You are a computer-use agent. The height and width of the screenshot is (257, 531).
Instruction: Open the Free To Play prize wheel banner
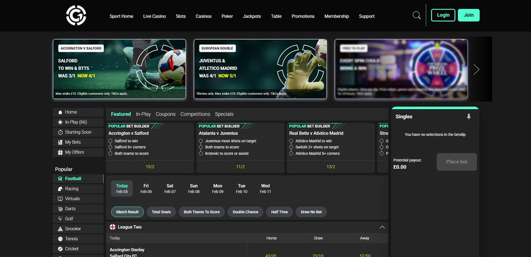[402, 69]
